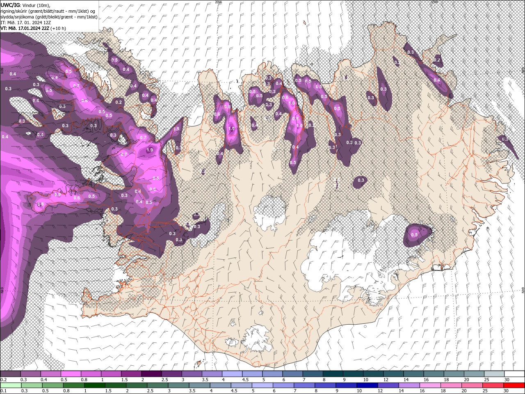Click the 'rigning/skúrir' legend description line
Viewport: 525px width, 394px height.
coord(49,11)
